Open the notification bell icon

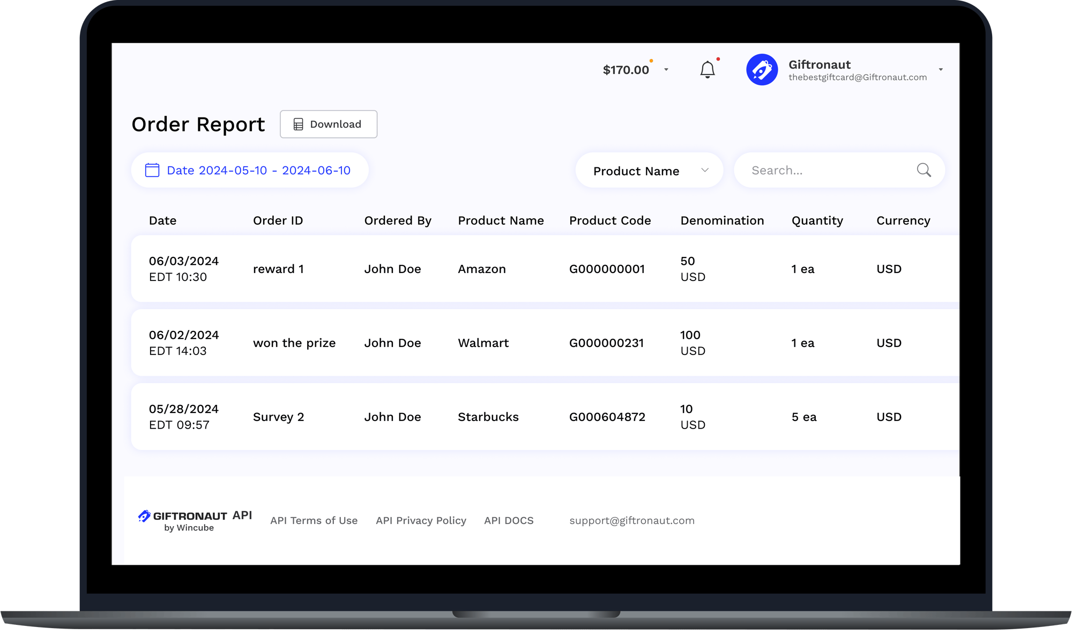707,69
